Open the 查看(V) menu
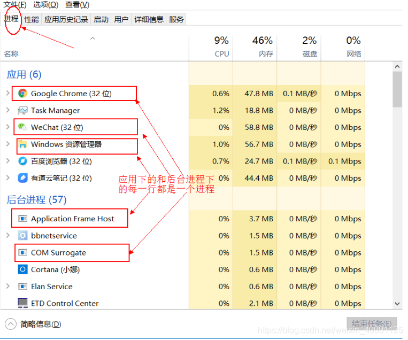 point(78,5)
